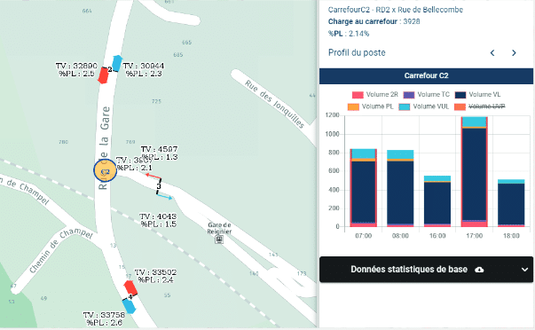Click the 17:00 bar in the chart
Screen dimensions: 535x330
click(x=475, y=172)
